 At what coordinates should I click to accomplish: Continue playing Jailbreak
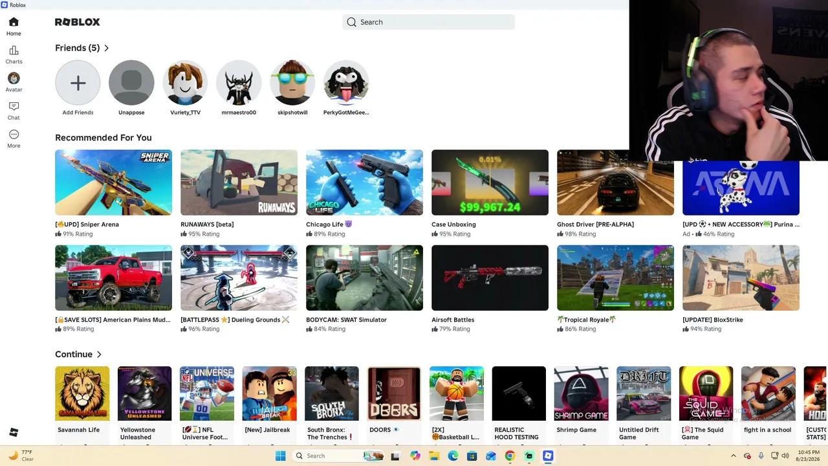tap(269, 394)
